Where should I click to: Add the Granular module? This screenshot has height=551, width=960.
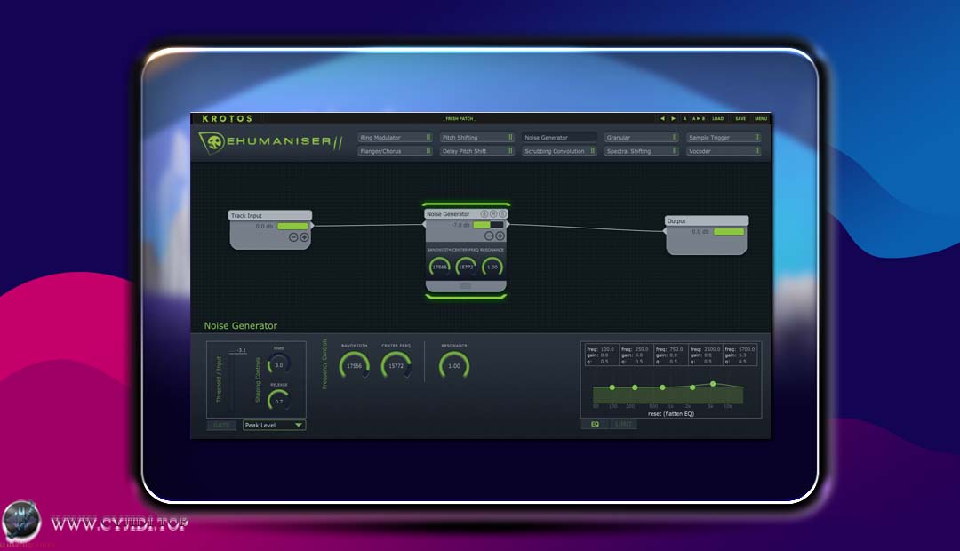click(641, 138)
